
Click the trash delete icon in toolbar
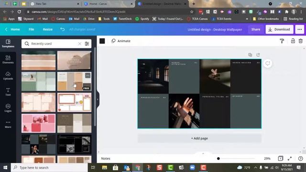click(x=301, y=41)
